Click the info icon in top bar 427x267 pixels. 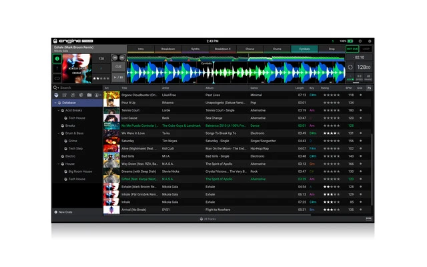click(x=370, y=41)
